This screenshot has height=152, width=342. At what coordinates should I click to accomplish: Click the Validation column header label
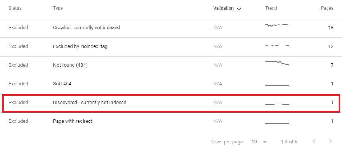(x=223, y=8)
